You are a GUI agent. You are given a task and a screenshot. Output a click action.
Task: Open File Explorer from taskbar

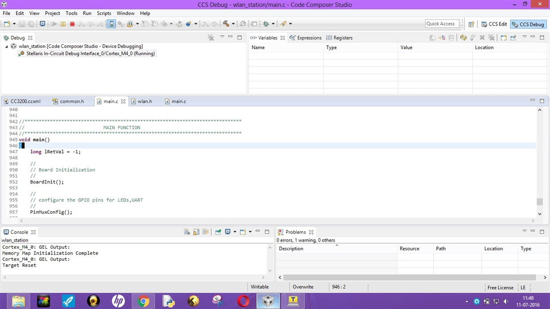(18, 301)
